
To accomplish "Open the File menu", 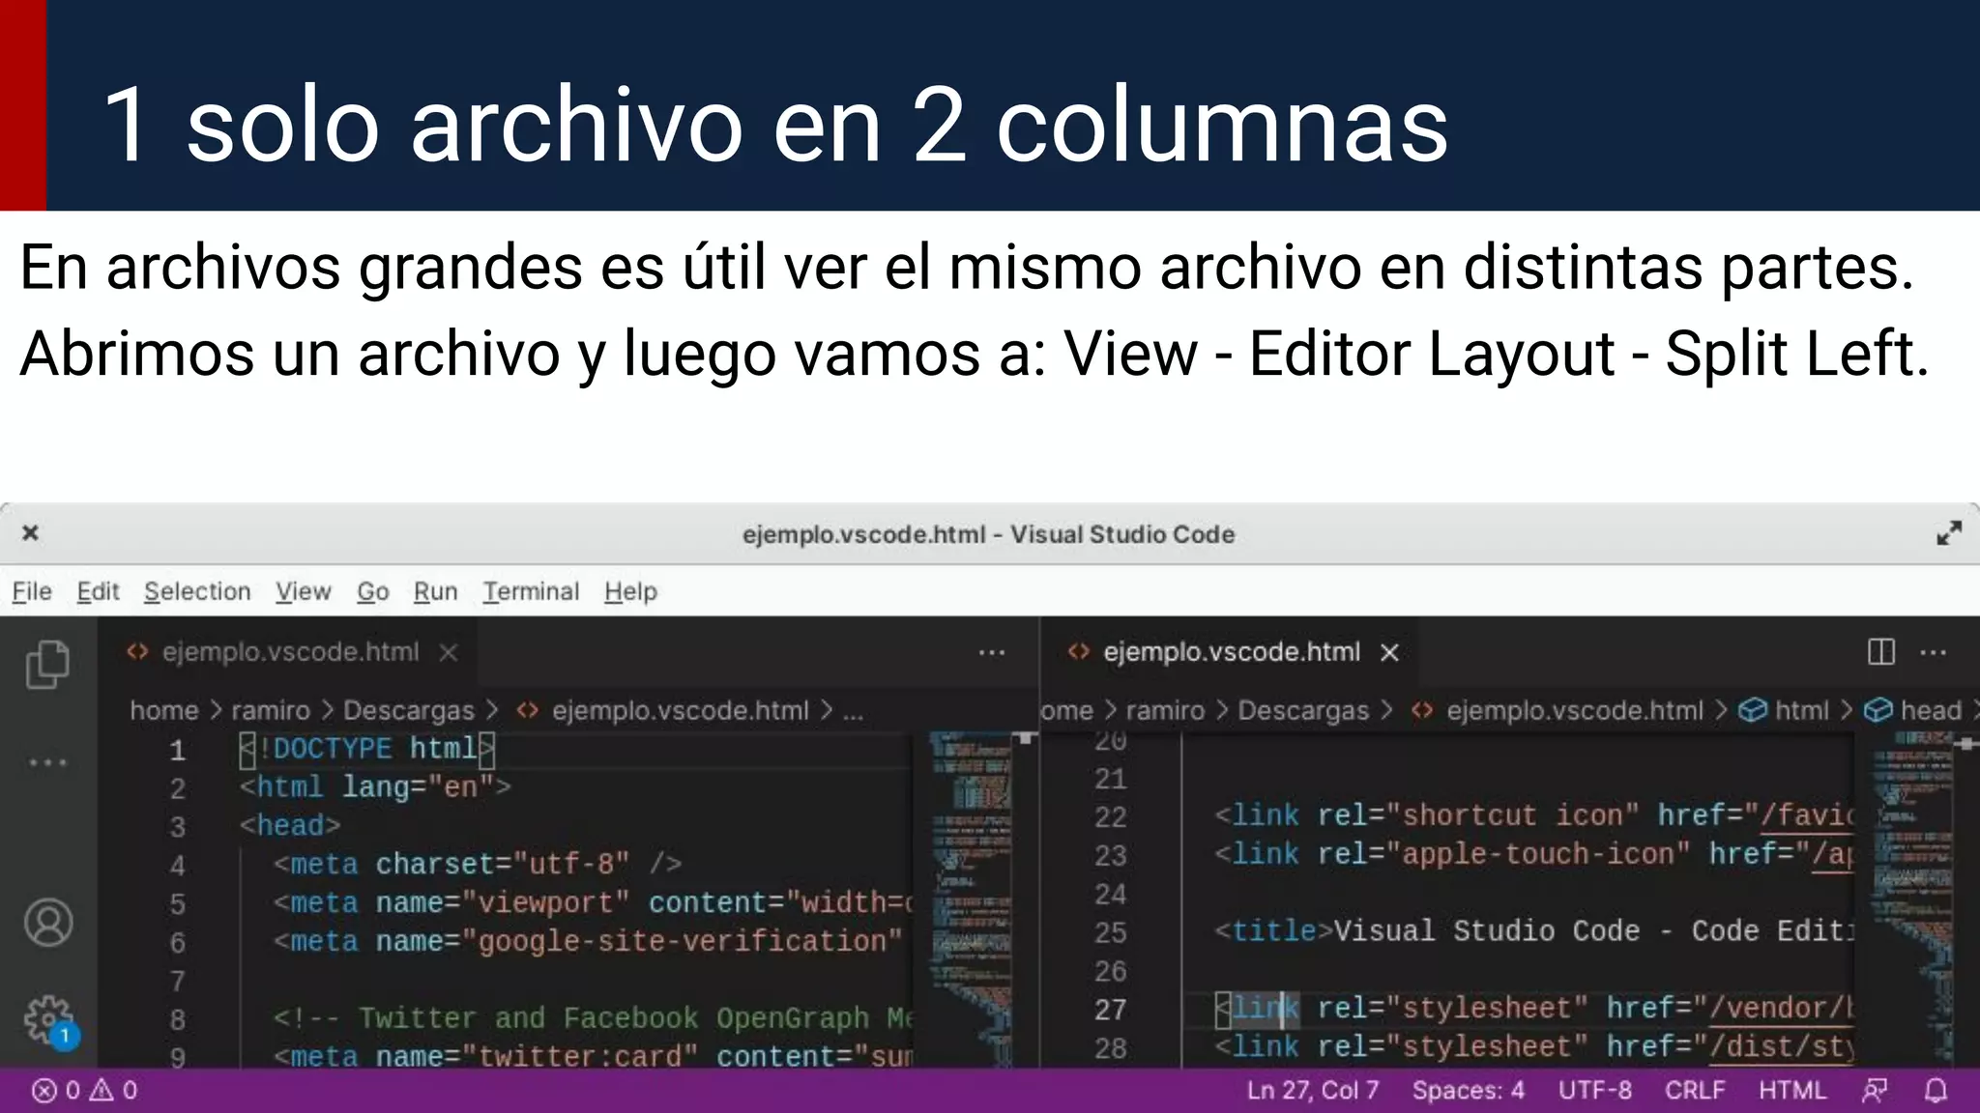I will (x=32, y=591).
